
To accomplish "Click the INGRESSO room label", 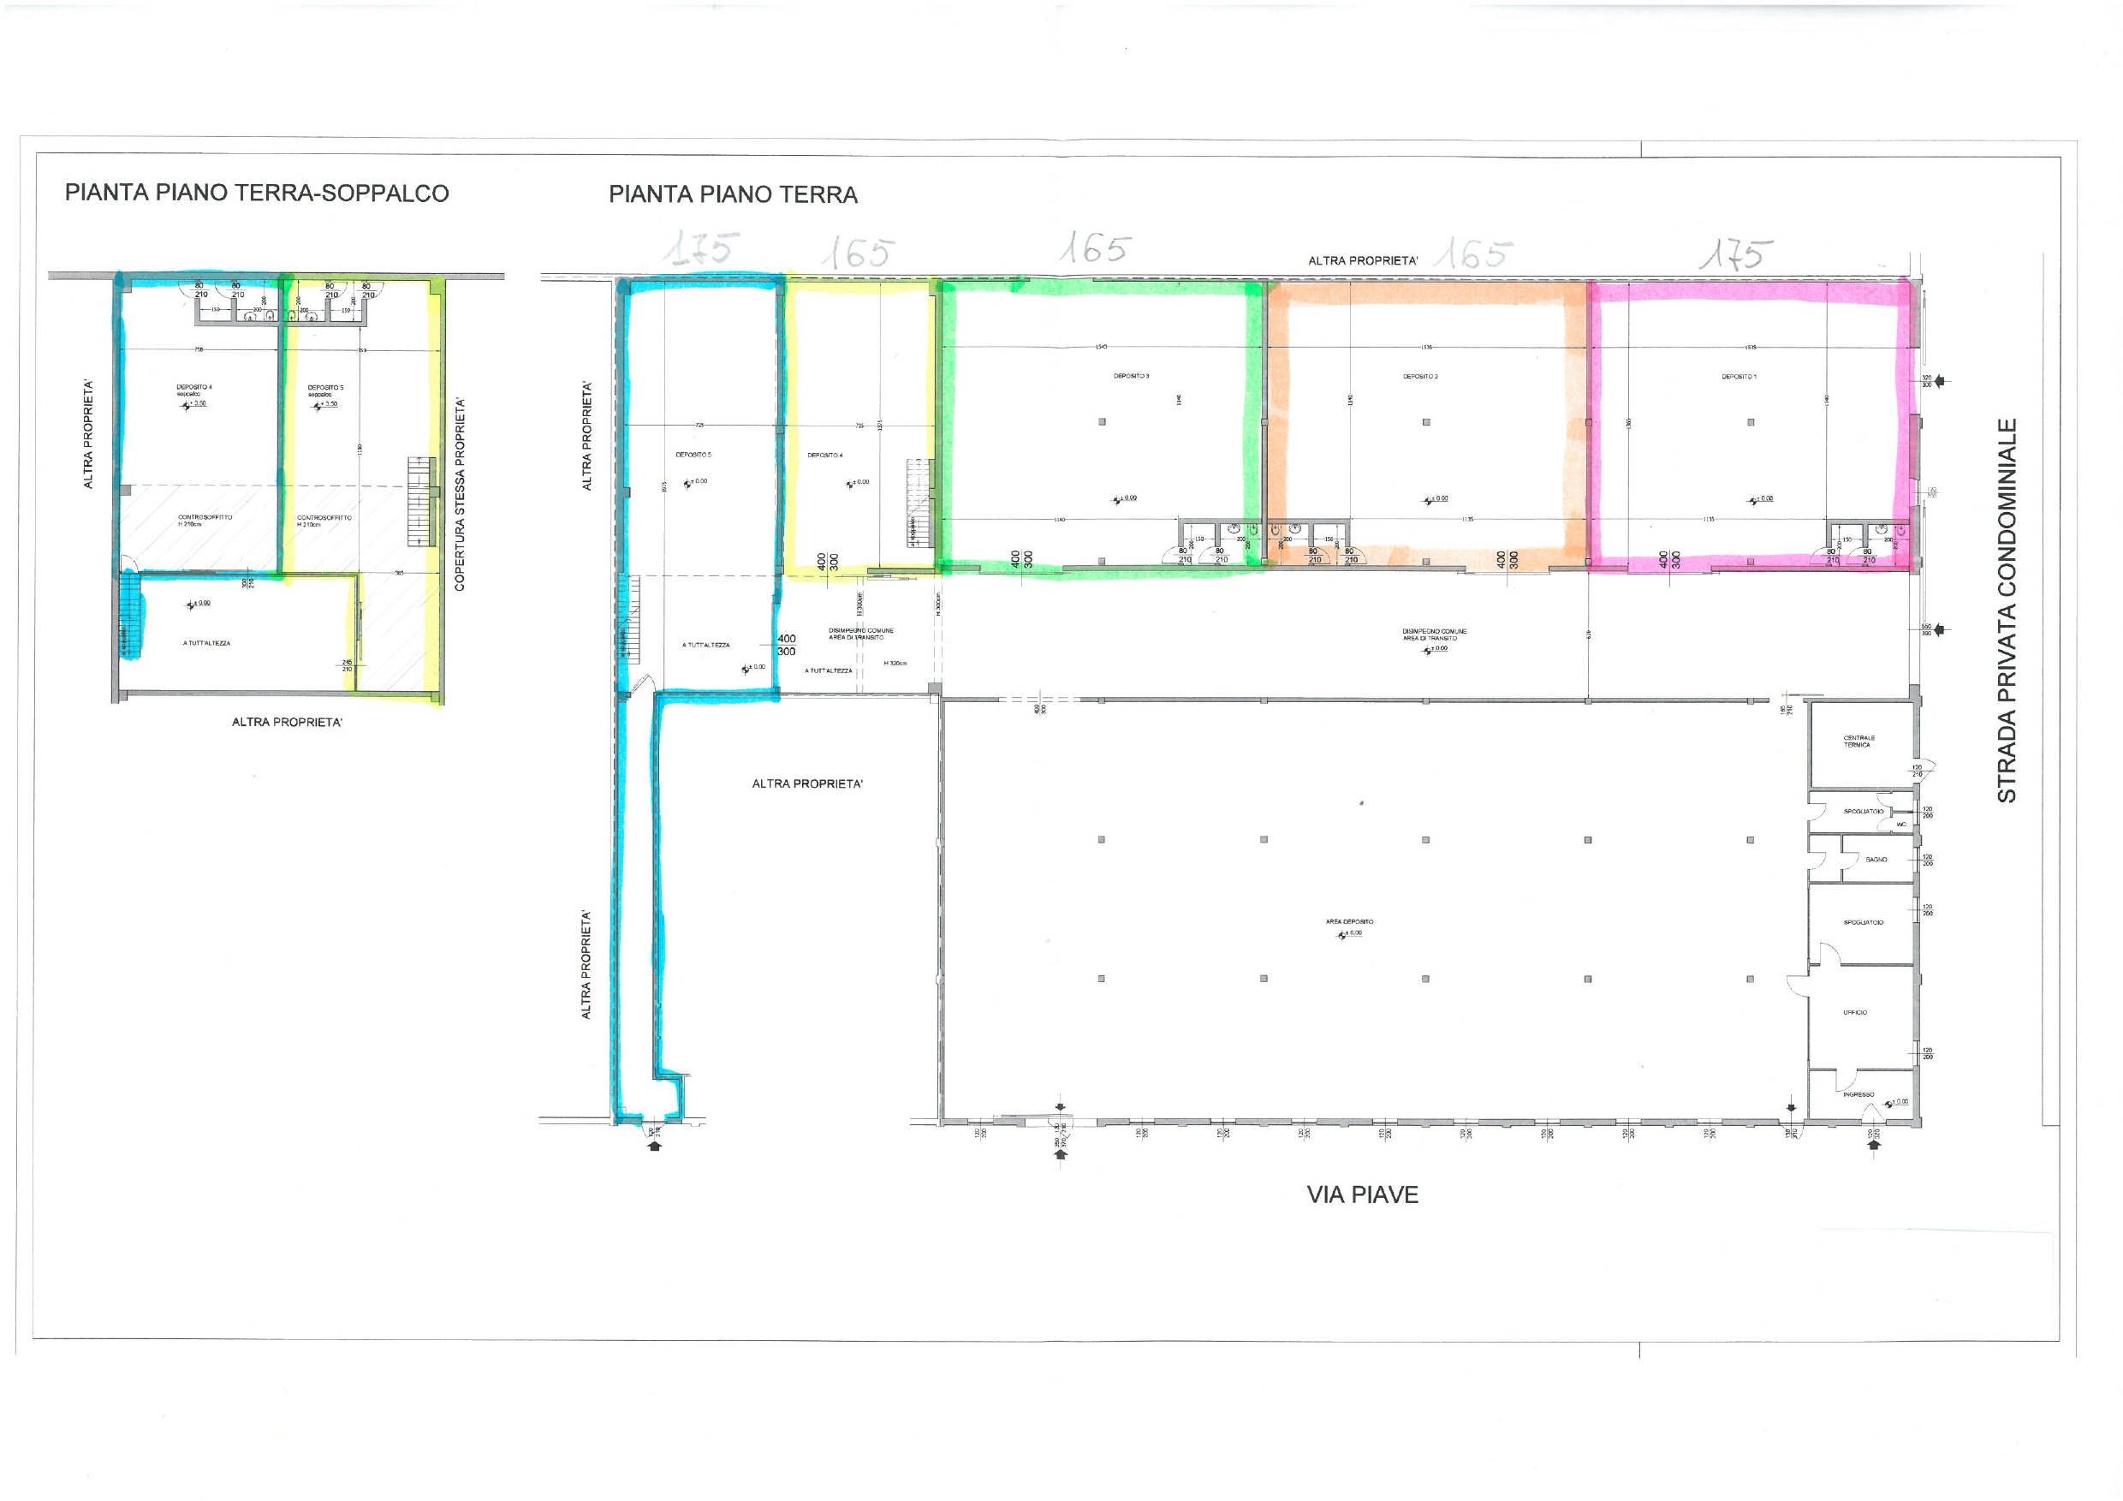I will (x=1858, y=1094).
